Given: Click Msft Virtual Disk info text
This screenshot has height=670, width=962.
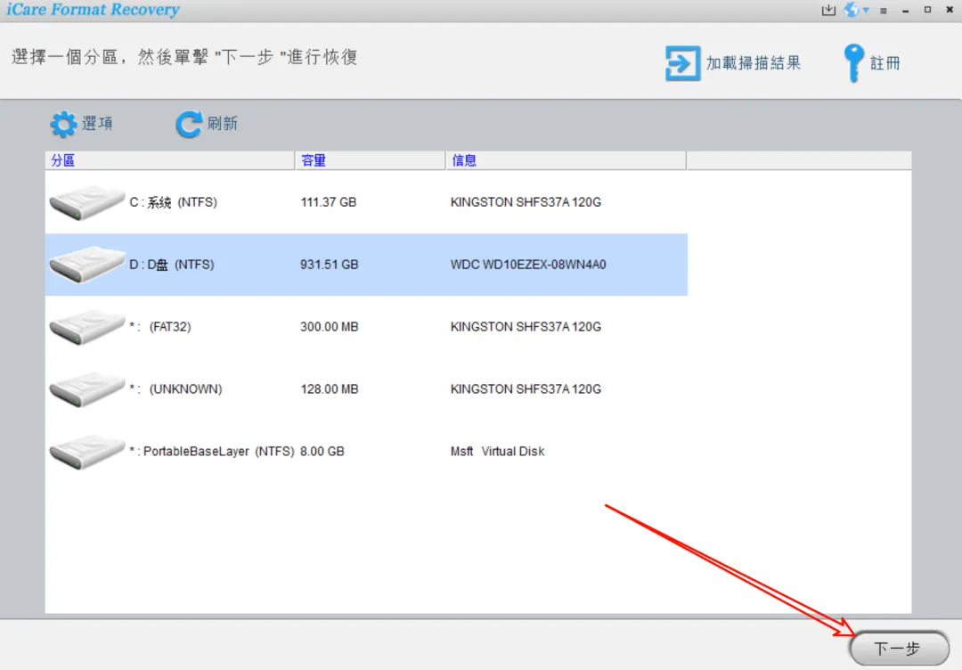Looking at the screenshot, I should pos(498,452).
